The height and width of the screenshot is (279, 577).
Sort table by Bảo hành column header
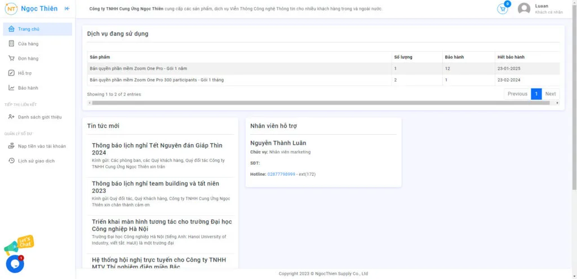[x=468, y=57]
